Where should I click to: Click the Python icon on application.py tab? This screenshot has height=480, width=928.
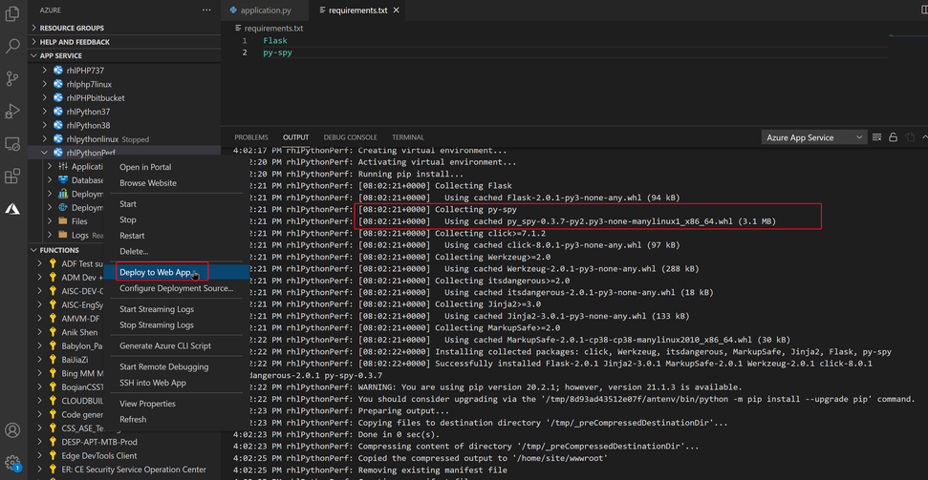[232, 10]
